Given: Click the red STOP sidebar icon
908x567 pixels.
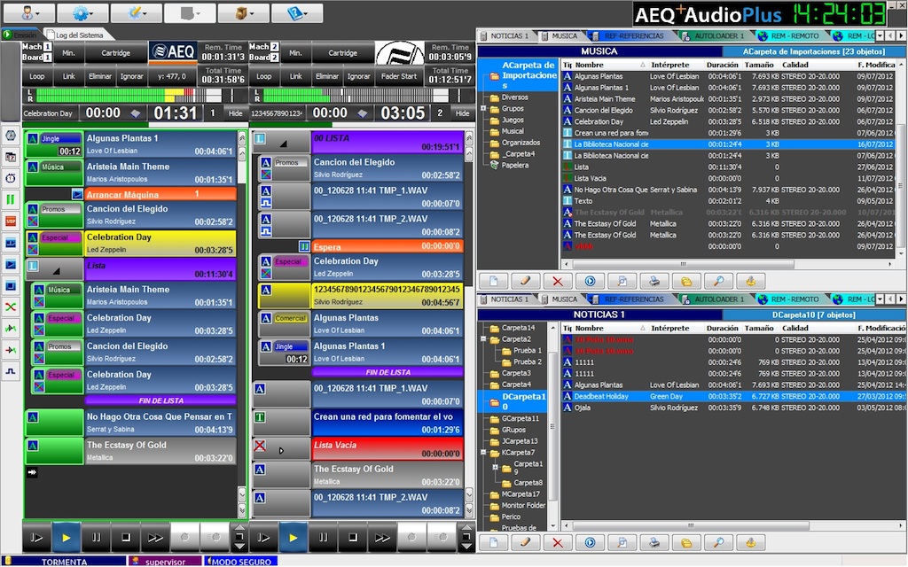Looking at the screenshot, I should [x=11, y=221].
